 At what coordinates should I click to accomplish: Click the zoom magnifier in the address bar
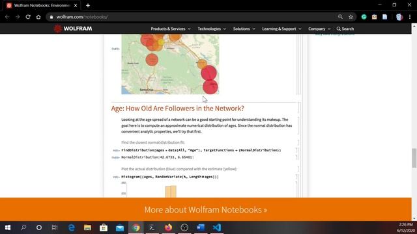340,17
